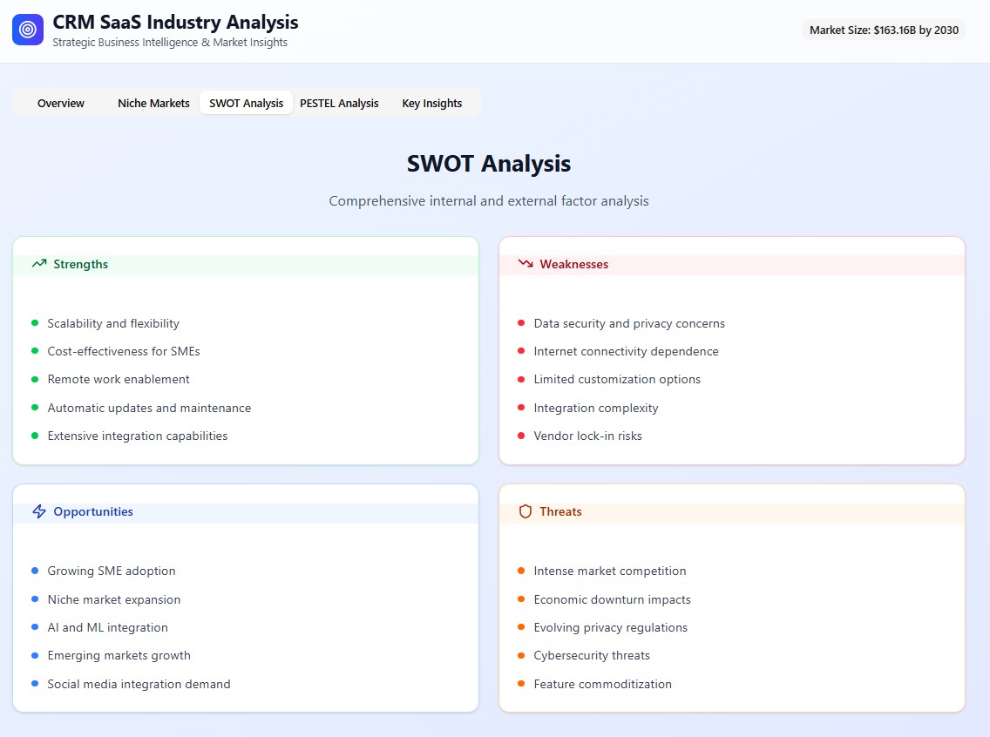Click the green bullet beside Cost-effectiveness for SMEs

click(x=35, y=351)
